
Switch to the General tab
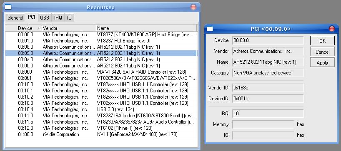pyautogui.click(x=15, y=18)
